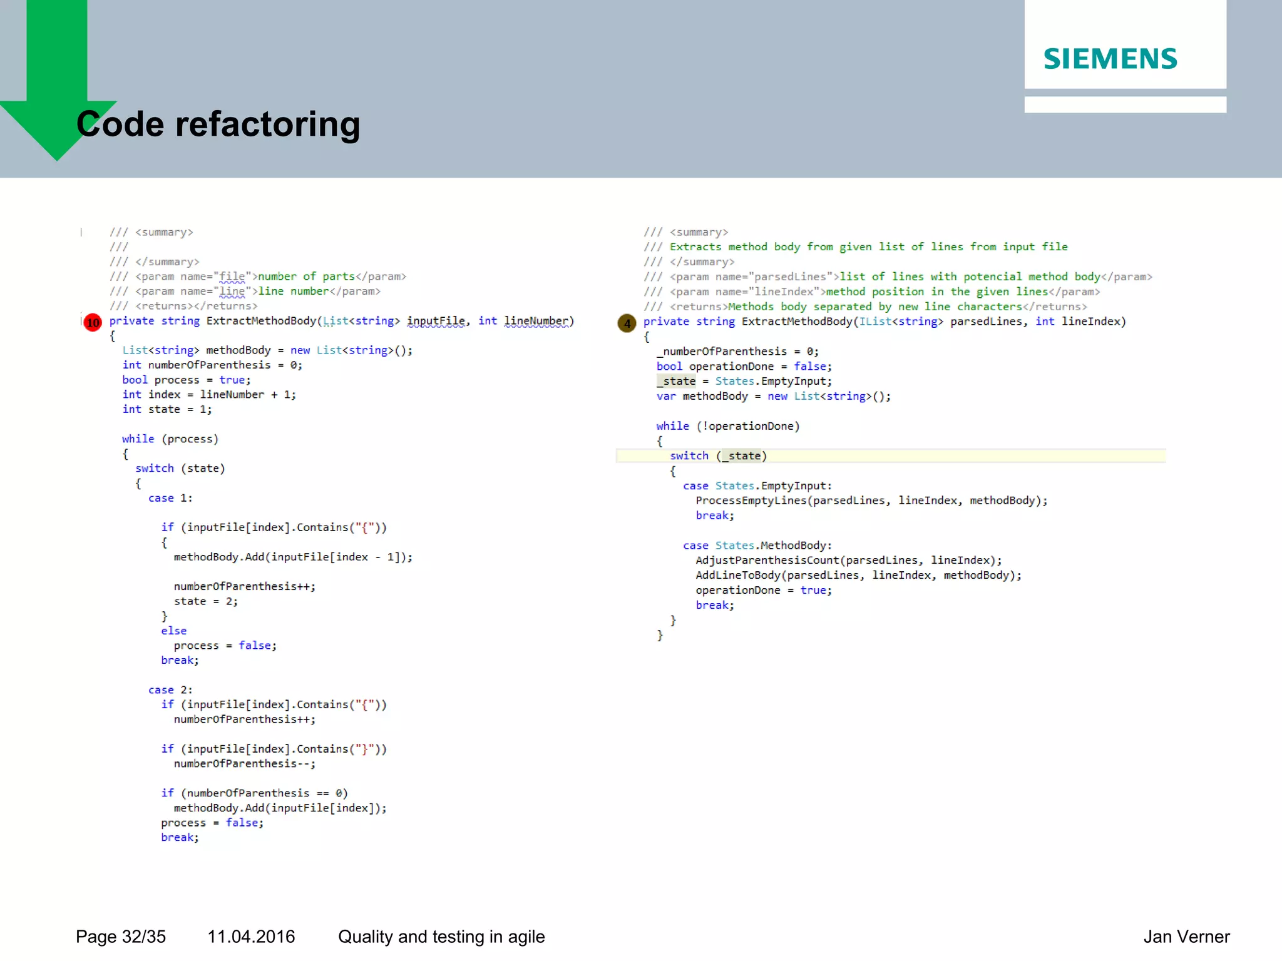Click 'case 1:' in left code

170,498
